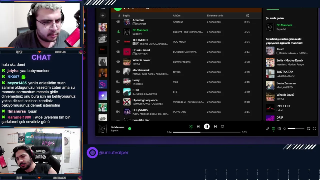Click the globe icon beside @umutvalper

point(92,152)
